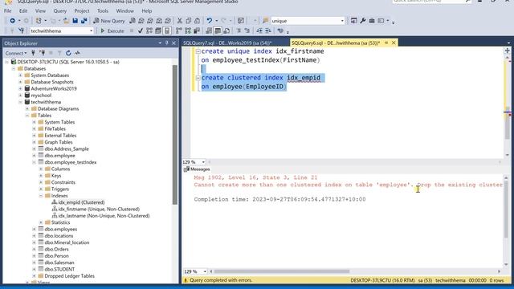Image resolution: width=514 pixels, height=289 pixels.
Task: Click Connect Object Explorer plug icon
Action: [x=33, y=53]
